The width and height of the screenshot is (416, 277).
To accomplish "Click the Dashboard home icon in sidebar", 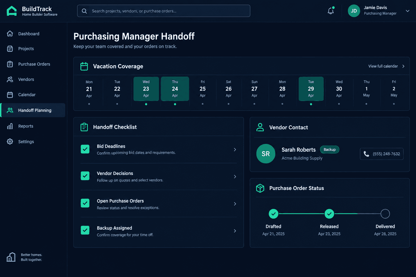I will [x=10, y=34].
